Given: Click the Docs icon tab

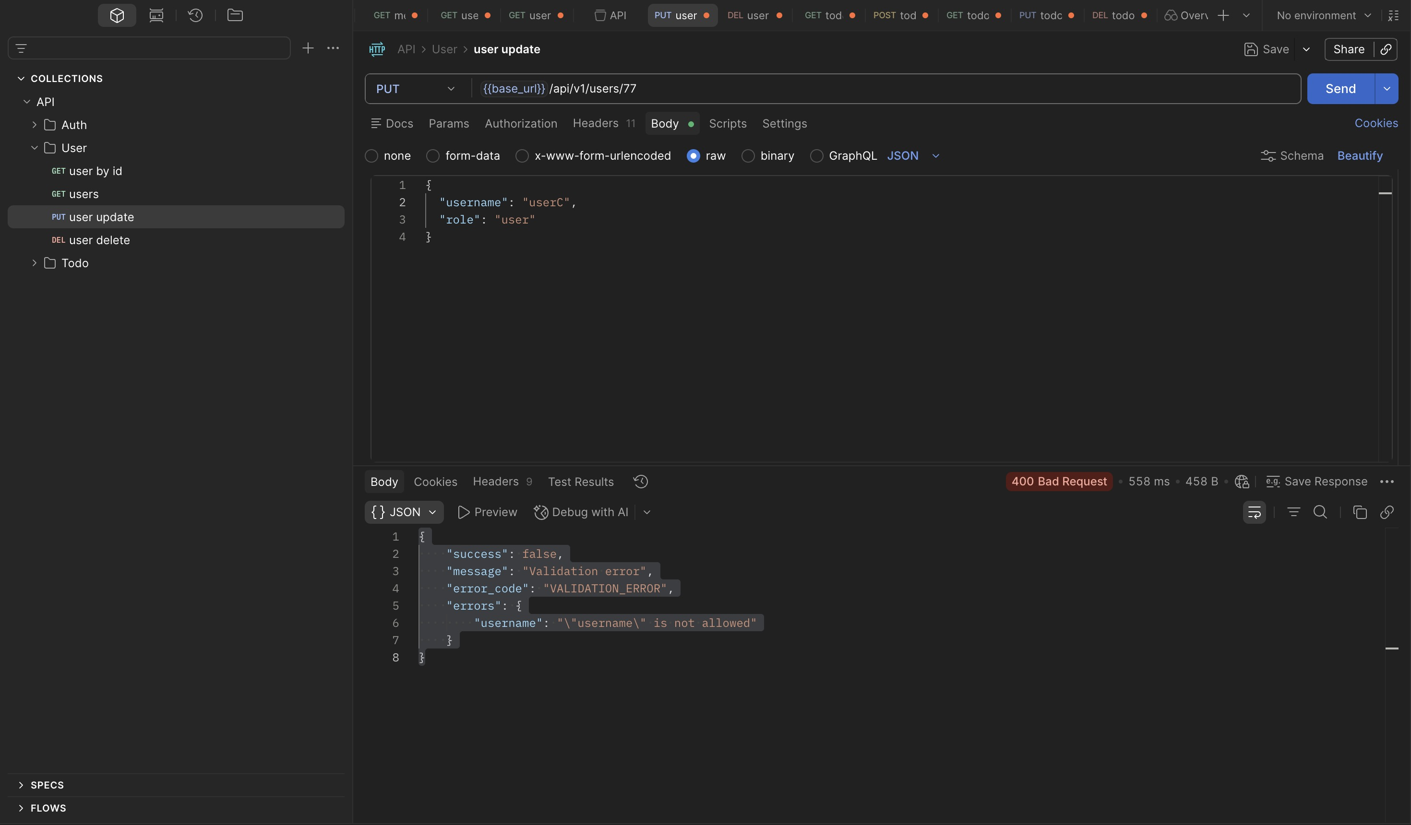Looking at the screenshot, I should (392, 123).
